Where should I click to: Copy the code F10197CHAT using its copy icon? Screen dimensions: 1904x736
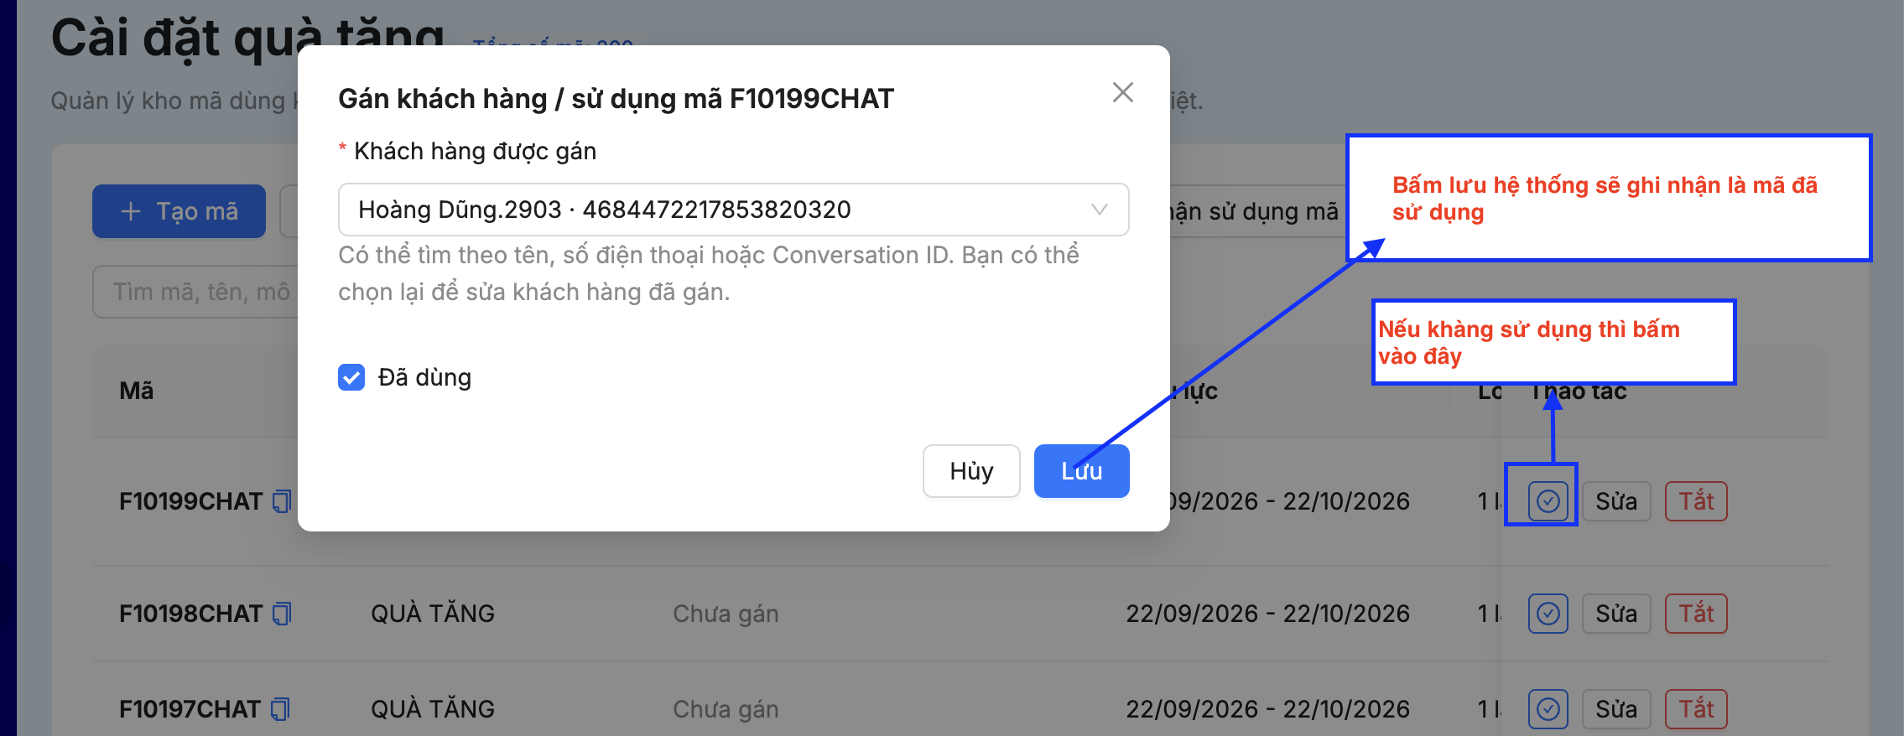pyautogui.click(x=280, y=709)
